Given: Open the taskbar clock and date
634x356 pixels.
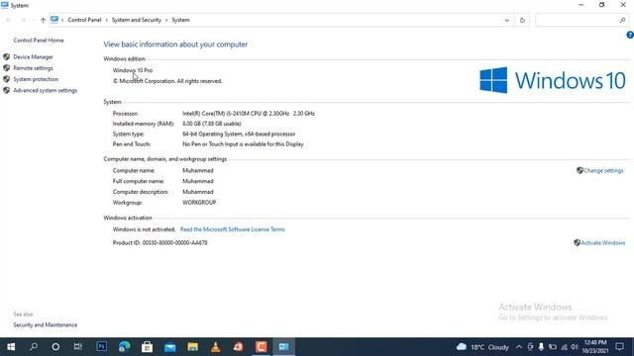Looking at the screenshot, I should point(595,347).
